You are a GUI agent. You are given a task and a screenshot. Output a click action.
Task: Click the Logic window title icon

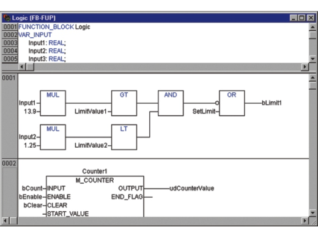pyautogui.click(x=7, y=18)
